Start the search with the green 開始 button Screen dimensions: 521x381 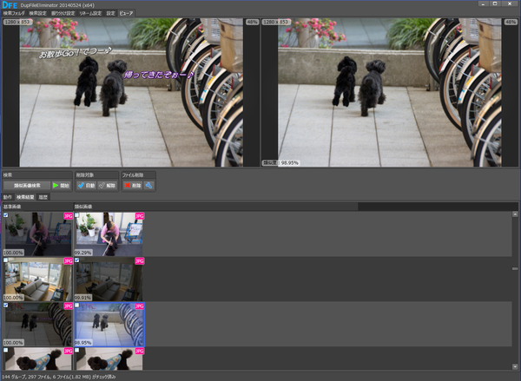coord(62,186)
